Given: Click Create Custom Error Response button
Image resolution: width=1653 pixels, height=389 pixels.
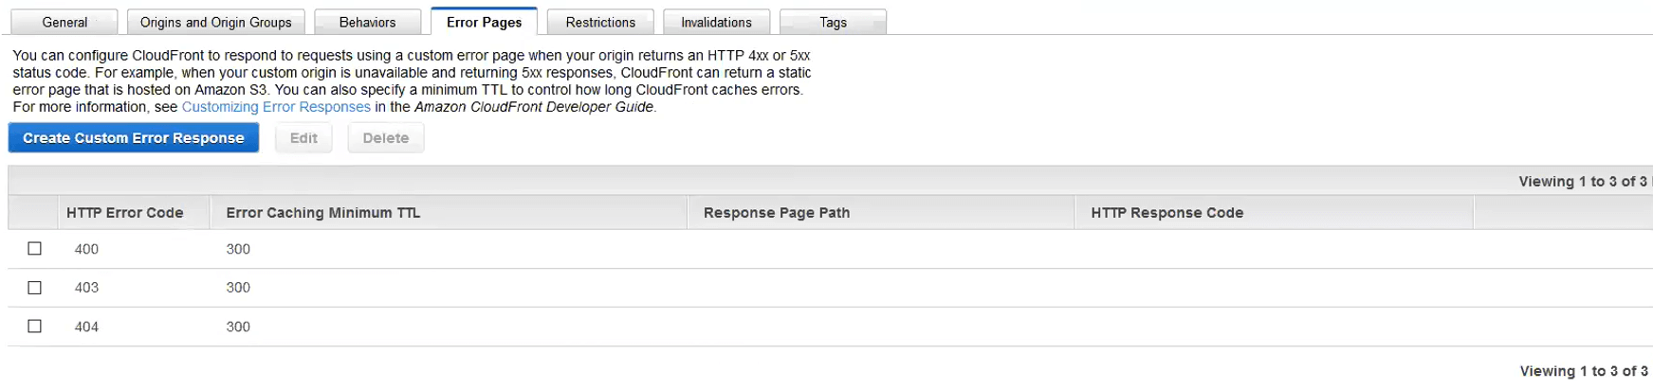Looking at the screenshot, I should [x=134, y=138].
